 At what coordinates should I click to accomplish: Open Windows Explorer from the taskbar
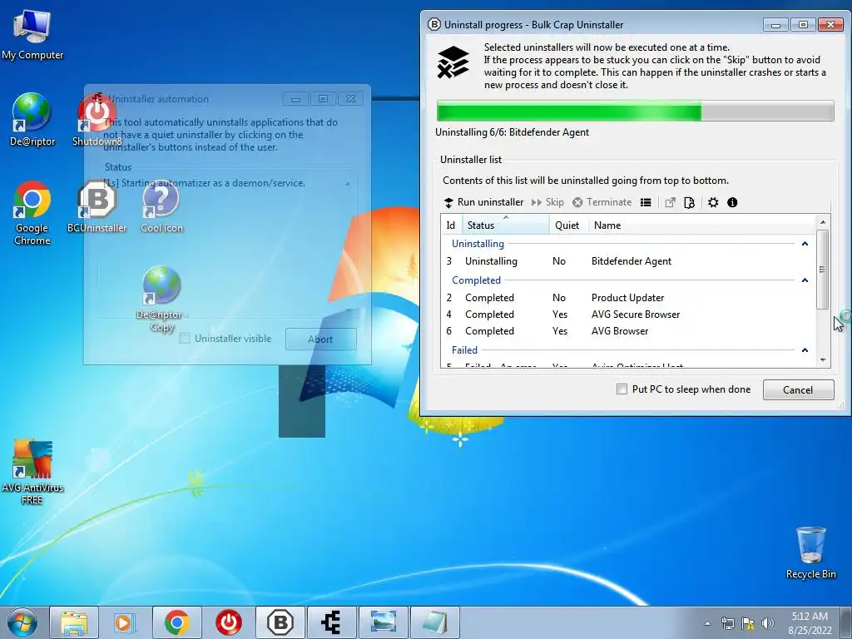click(74, 622)
